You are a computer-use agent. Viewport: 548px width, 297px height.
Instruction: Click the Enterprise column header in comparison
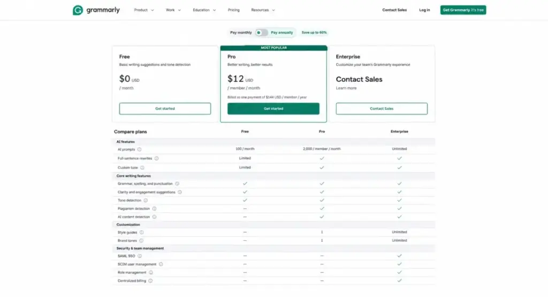tap(399, 132)
